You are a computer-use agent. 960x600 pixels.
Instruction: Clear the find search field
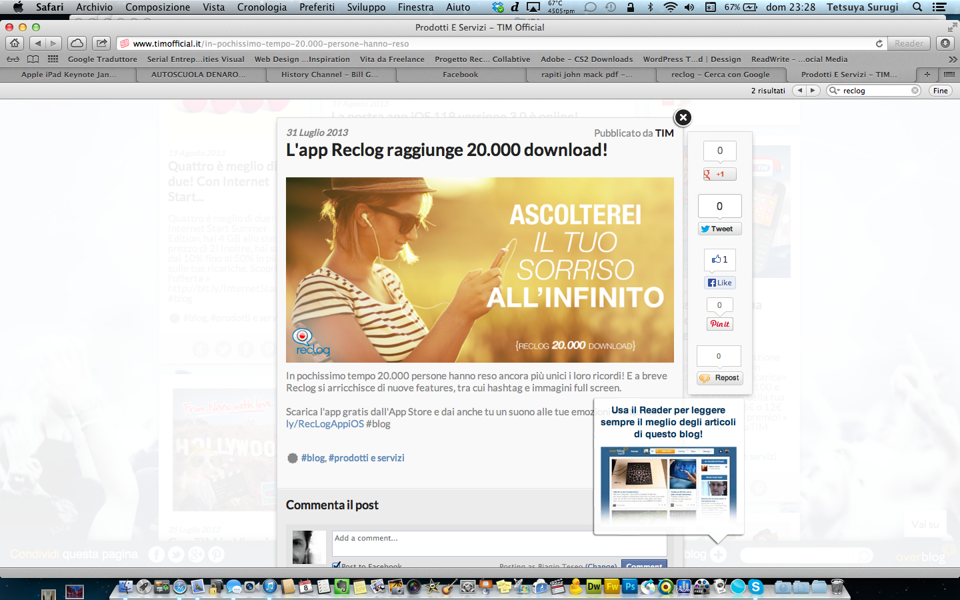[x=915, y=91]
